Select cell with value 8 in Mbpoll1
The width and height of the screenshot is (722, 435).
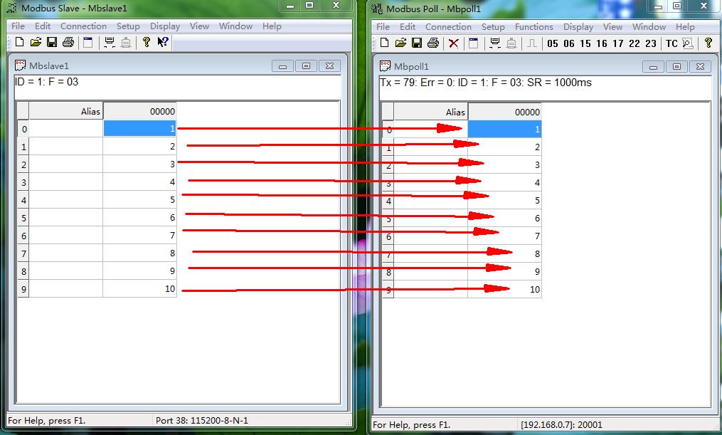point(504,254)
